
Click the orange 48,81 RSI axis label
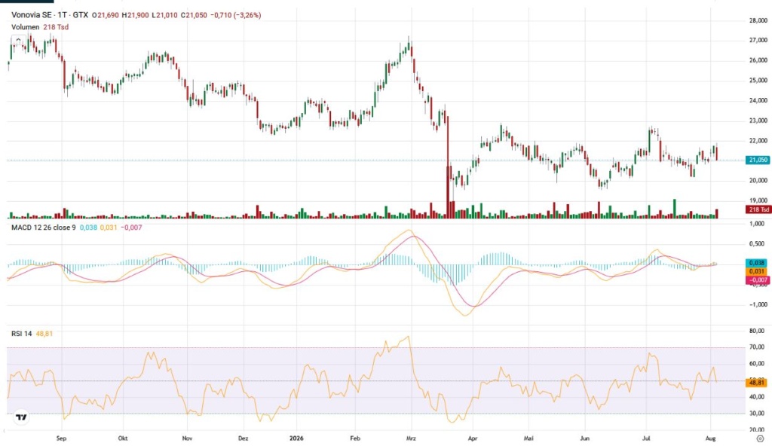(757, 383)
